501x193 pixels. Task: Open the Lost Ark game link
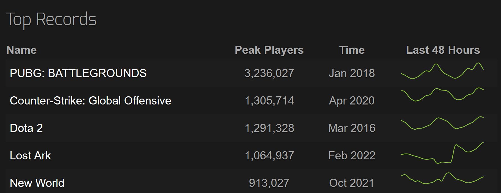click(30, 155)
